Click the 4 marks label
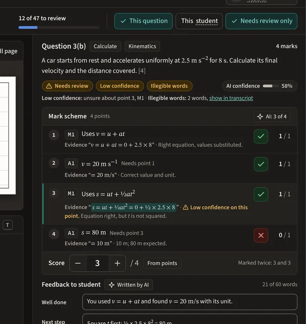 [287, 46]
